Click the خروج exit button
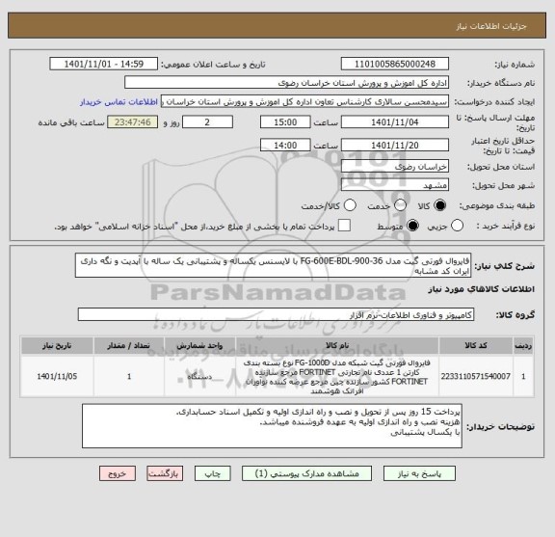 click(118, 473)
